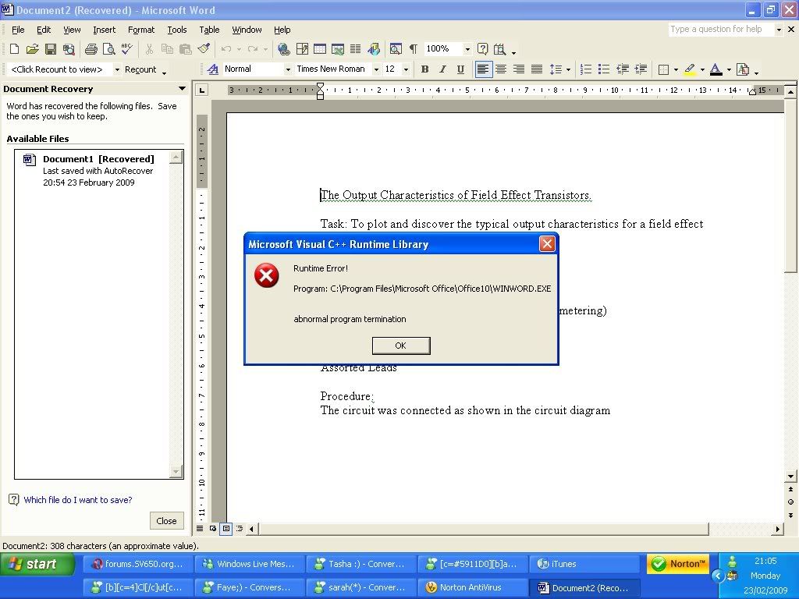The width and height of the screenshot is (799, 599).
Task: Click the Copy icon
Action: 167,49
